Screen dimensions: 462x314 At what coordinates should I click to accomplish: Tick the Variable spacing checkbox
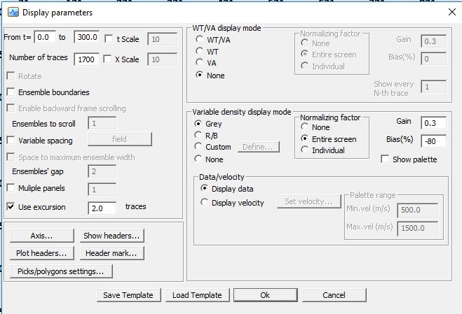tap(11, 140)
